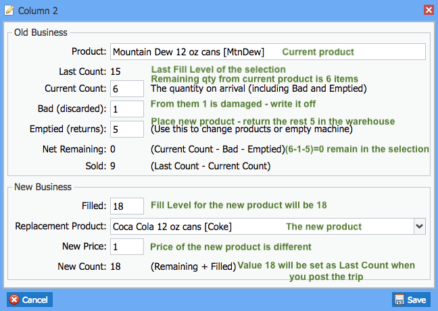Close the Column 2 dialog with red X
The image size is (438, 311).
pos(429,10)
